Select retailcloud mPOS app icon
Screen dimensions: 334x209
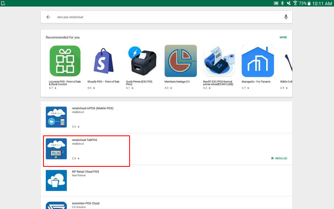56,117
